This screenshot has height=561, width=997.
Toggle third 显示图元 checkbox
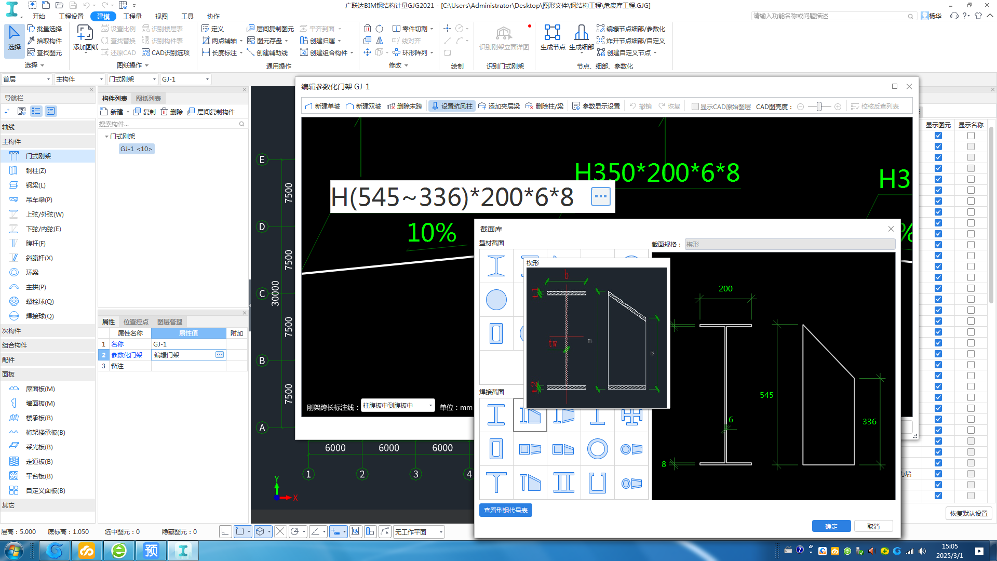click(x=938, y=157)
